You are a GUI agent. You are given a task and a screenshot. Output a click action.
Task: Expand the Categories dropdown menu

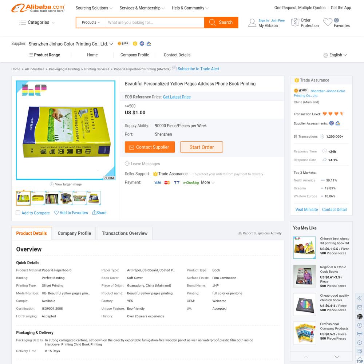tap(37, 23)
